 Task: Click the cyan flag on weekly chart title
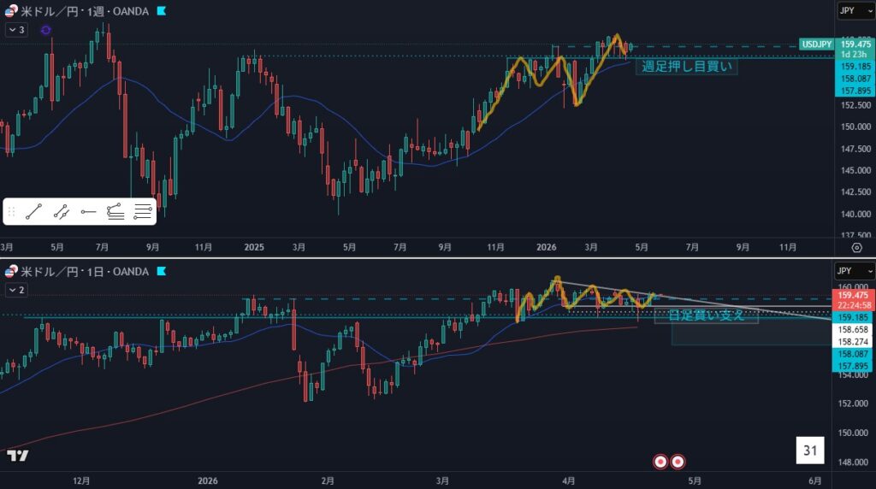point(162,11)
